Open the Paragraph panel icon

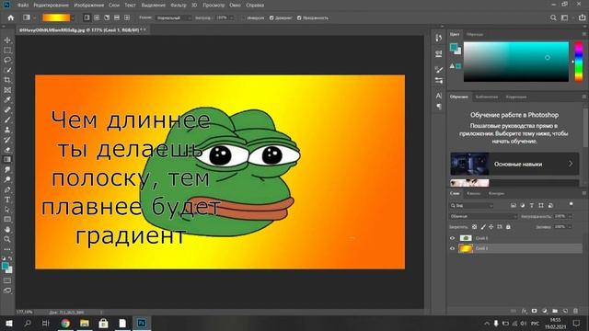coord(438,107)
